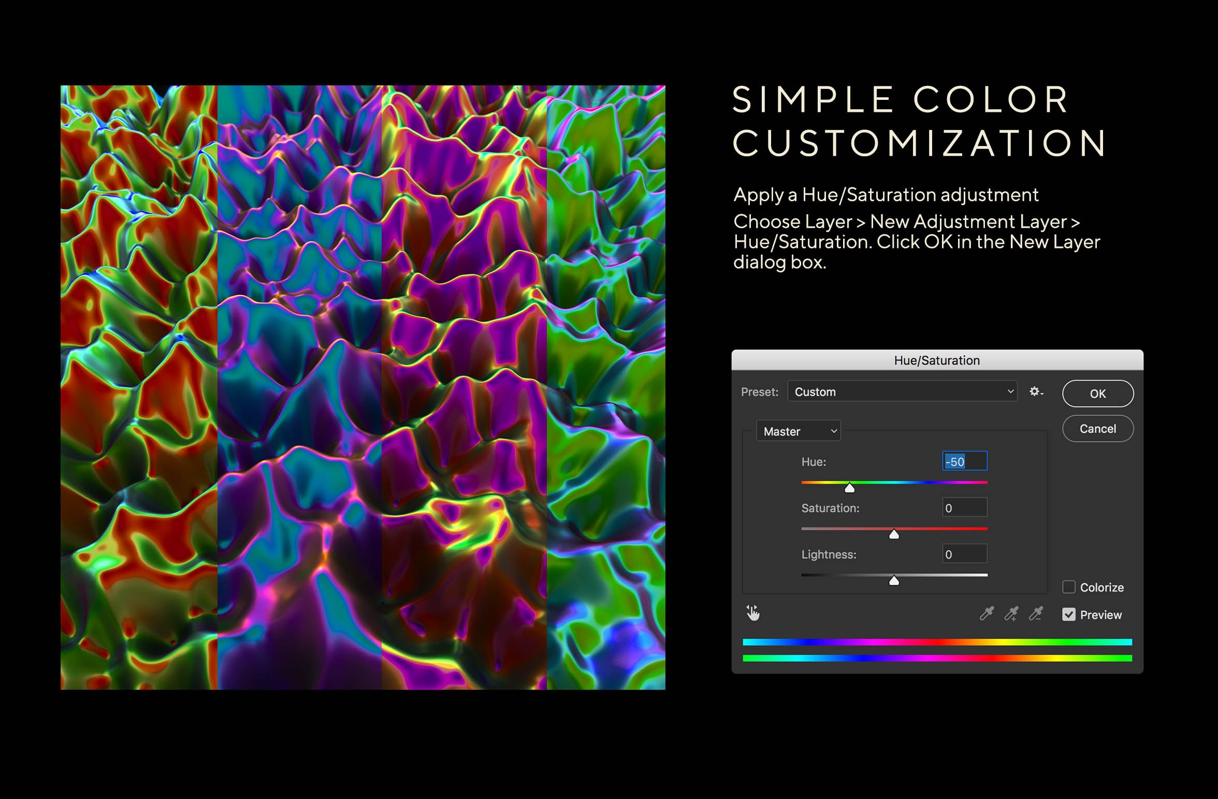The width and height of the screenshot is (1218, 799).
Task: Click the Hue slider handle
Action: point(849,488)
